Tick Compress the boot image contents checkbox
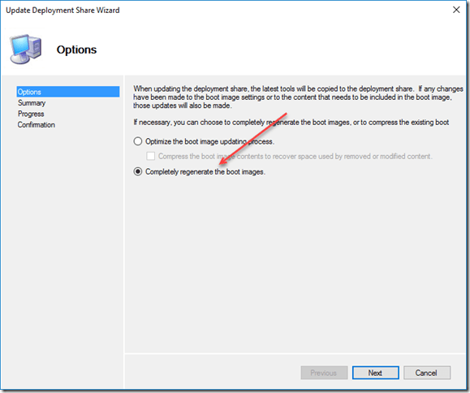 [x=150, y=156]
